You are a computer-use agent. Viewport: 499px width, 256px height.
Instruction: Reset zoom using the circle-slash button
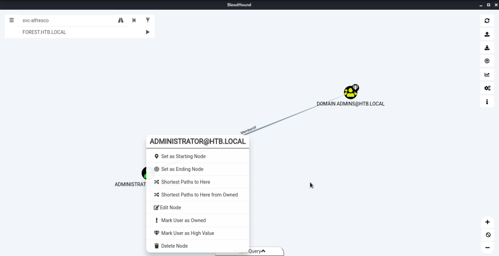[487, 235]
